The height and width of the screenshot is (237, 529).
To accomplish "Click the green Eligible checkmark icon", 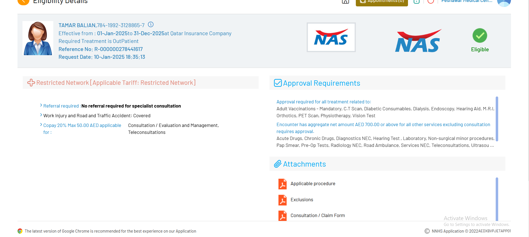I will (x=480, y=35).
